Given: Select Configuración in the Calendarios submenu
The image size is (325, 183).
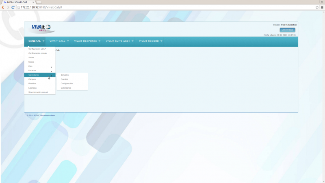Looking at the screenshot, I should (x=72, y=84).
